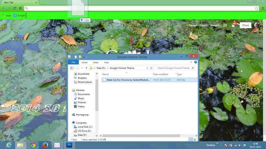Select Local Disk (C:)
This screenshot has height=149, width=266.
pyautogui.click(x=83, y=127)
